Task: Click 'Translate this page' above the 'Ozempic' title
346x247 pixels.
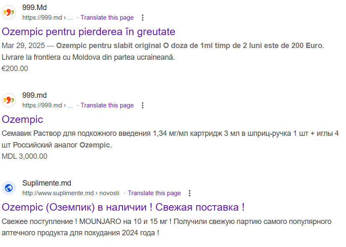Action: coord(107,105)
